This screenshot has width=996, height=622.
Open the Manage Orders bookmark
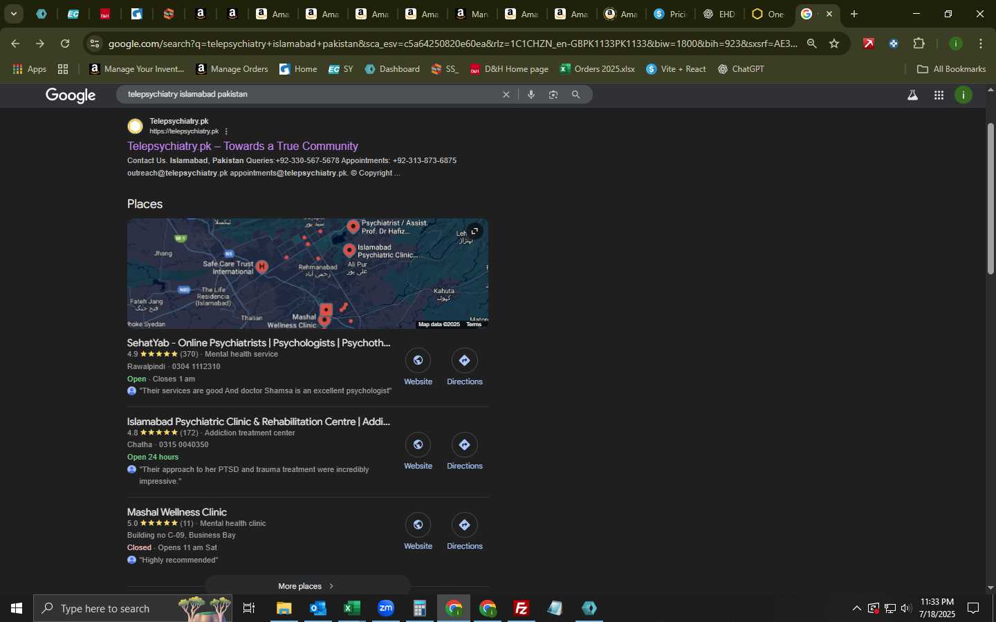pyautogui.click(x=232, y=69)
